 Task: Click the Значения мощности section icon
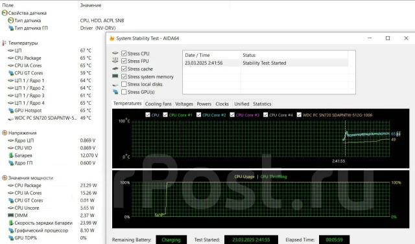click(x=5, y=178)
